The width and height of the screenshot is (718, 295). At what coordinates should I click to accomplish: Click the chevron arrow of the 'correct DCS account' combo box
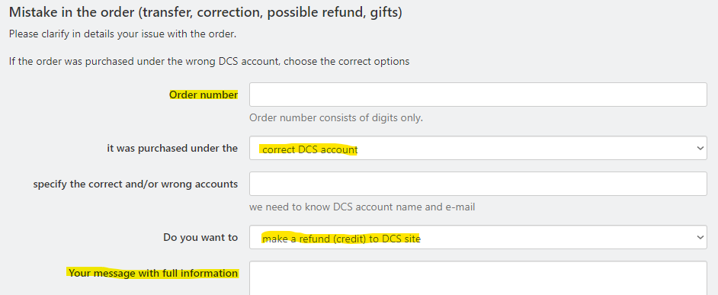point(700,149)
